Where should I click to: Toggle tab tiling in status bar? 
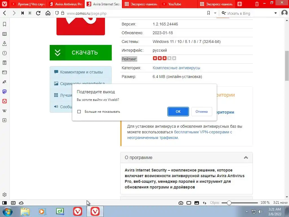click(x=13, y=203)
